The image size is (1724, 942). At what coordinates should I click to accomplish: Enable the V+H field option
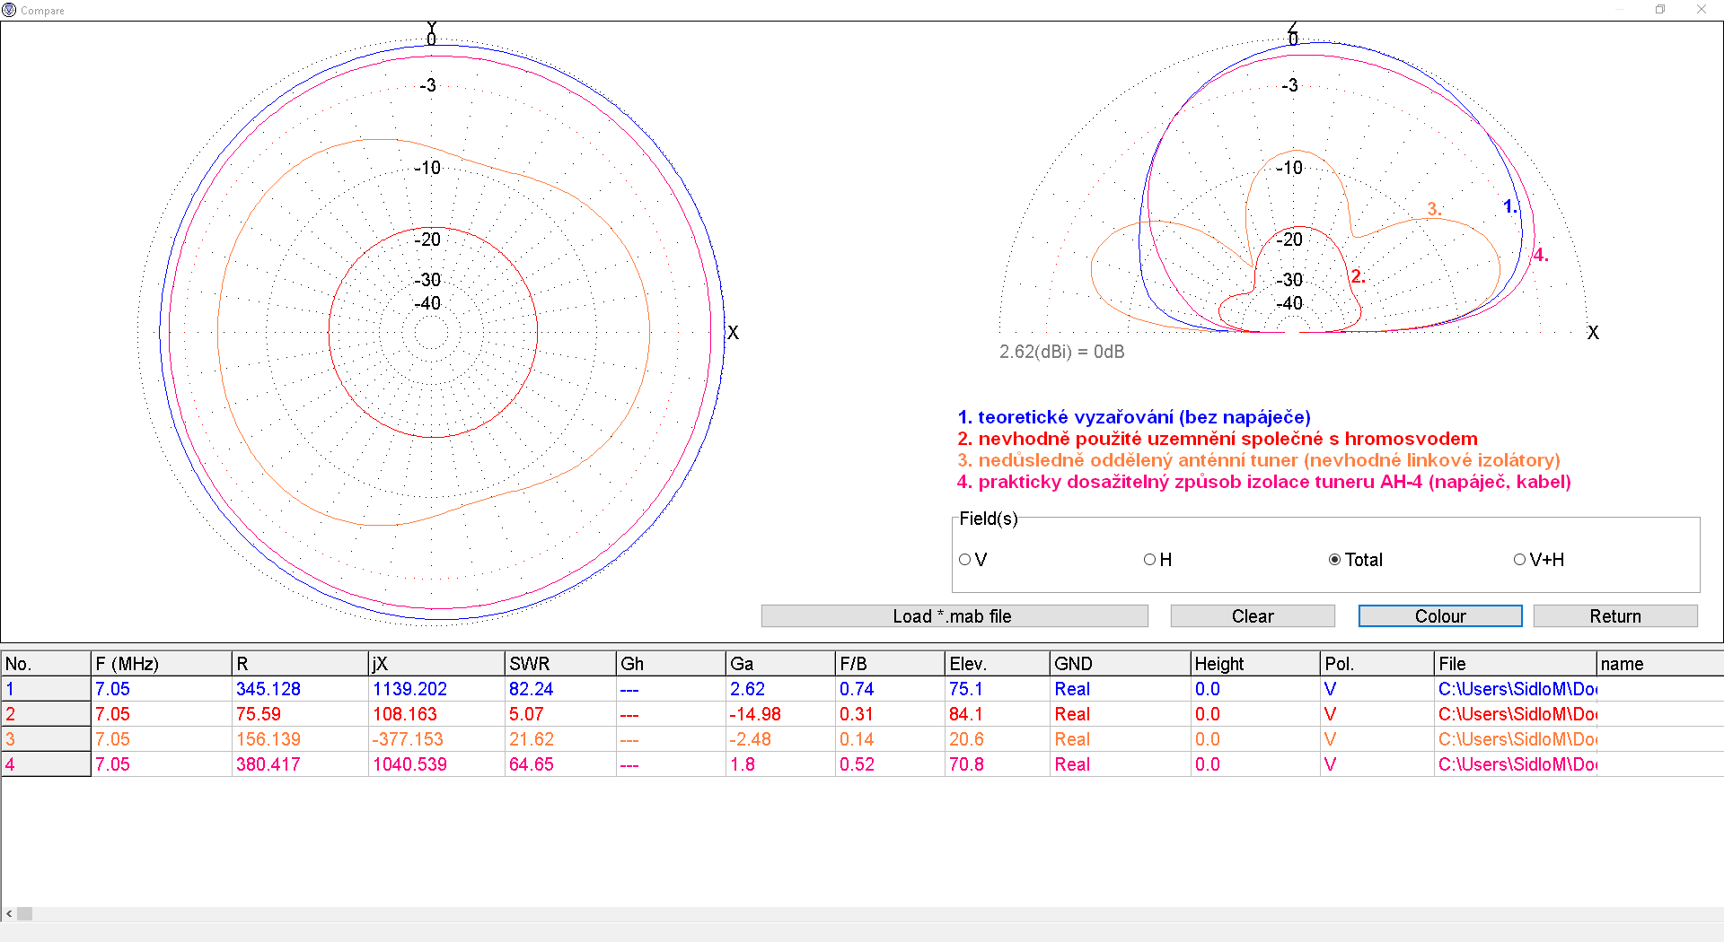[x=1519, y=560]
